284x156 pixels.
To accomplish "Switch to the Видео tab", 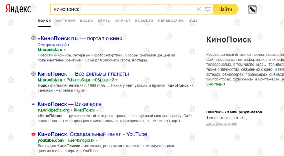I will coord(86,21).
